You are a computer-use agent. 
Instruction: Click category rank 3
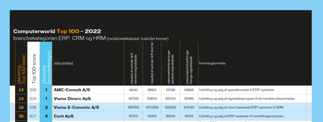click(46, 107)
